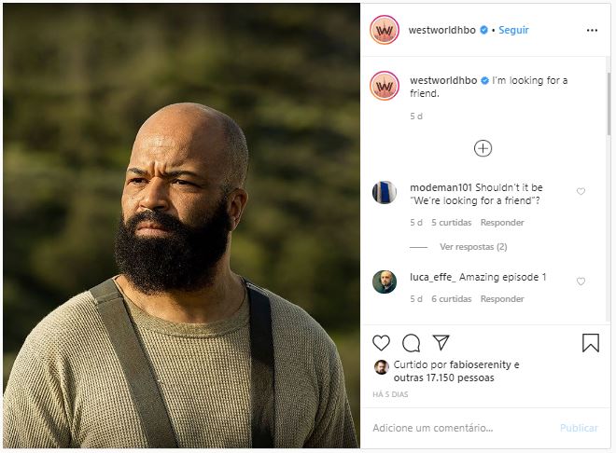The height and width of the screenshot is (453, 616).
Task: Open luca_effe_'s profile picture
Action: [385, 281]
